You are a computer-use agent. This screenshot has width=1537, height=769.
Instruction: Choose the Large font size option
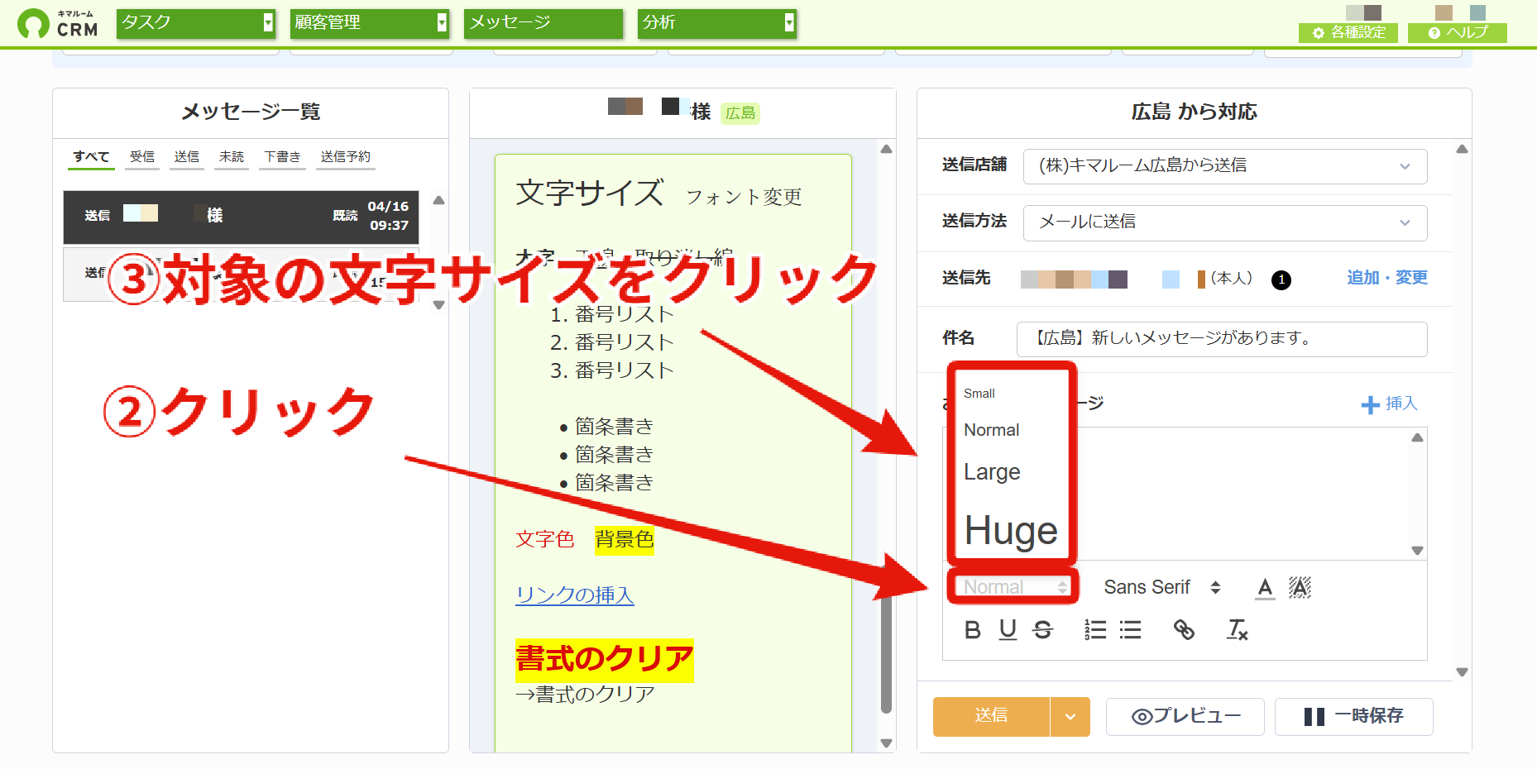(x=992, y=472)
